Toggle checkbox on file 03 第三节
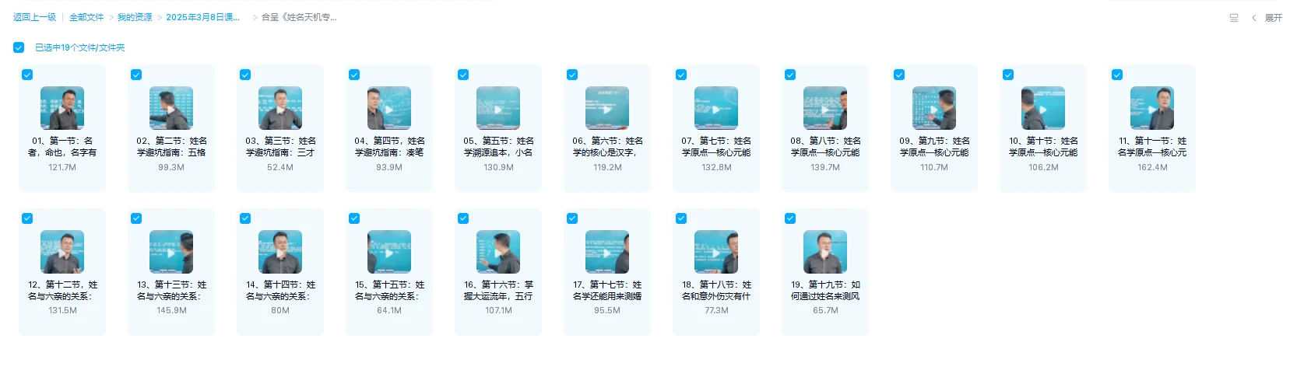 [x=245, y=75]
